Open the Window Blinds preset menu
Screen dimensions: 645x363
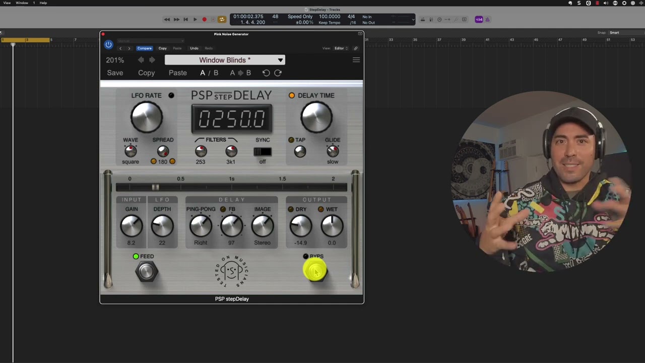pos(225,60)
